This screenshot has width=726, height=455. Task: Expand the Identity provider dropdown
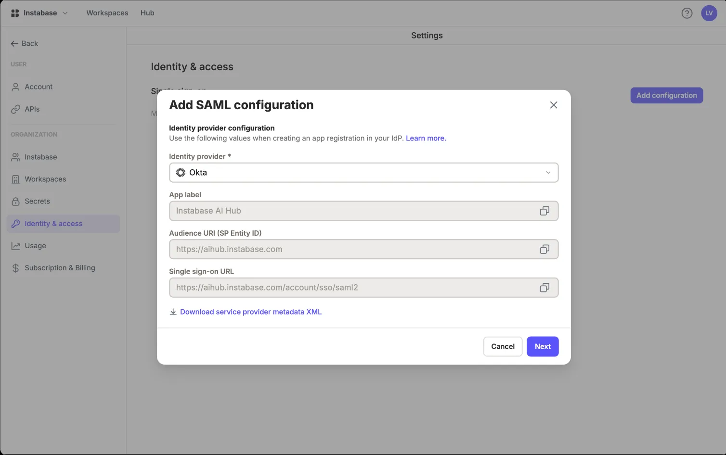(x=364, y=173)
